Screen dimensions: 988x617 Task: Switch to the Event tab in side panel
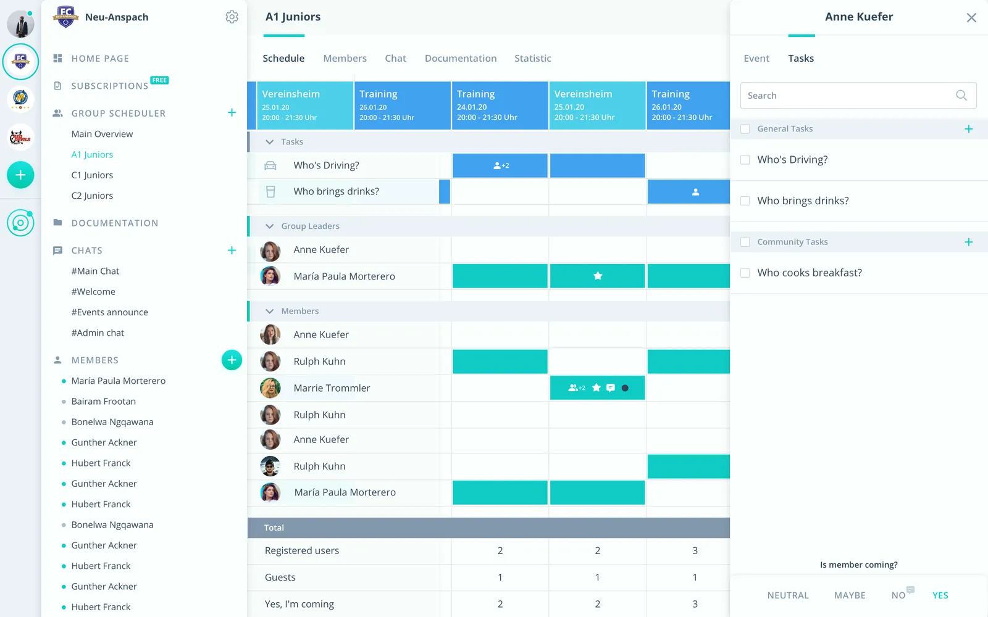tap(756, 59)
